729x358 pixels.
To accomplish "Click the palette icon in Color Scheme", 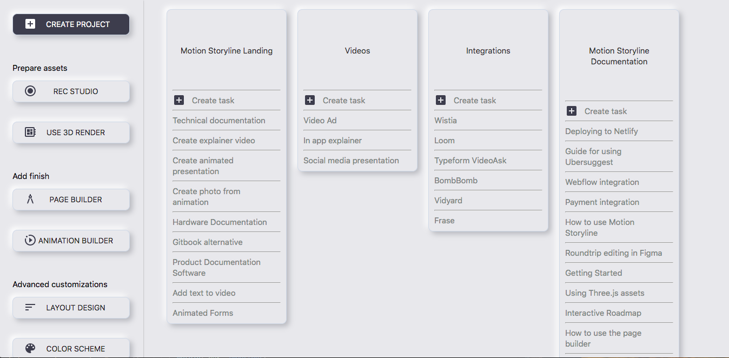I will tap(30, 349).
